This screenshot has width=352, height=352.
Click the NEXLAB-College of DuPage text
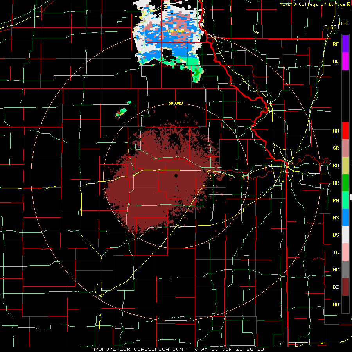point(313,4)
